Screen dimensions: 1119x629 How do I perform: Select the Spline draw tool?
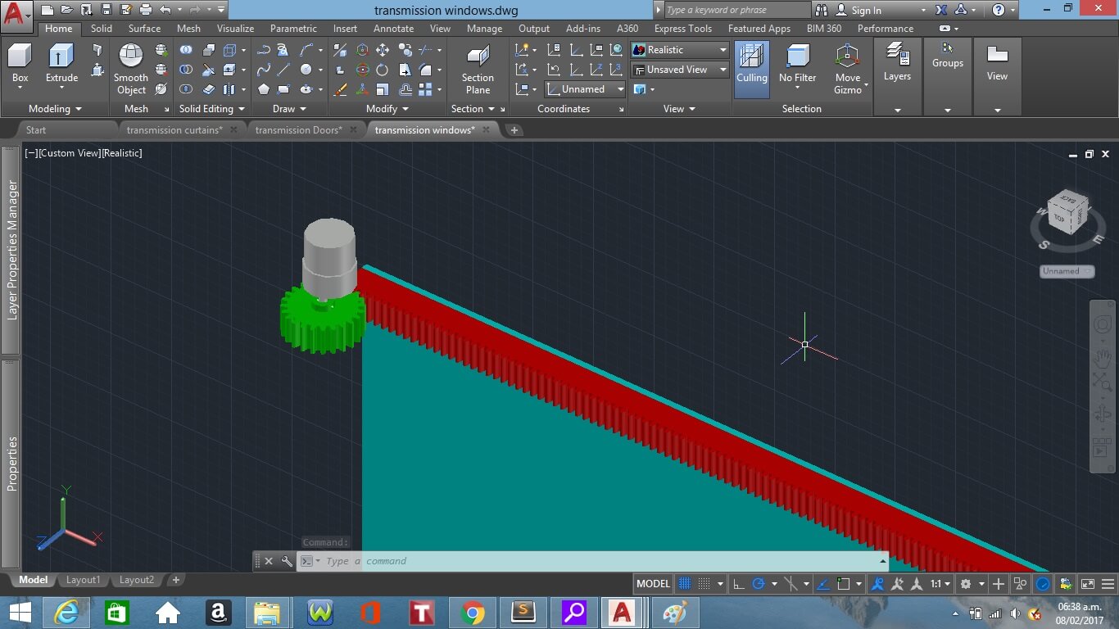263,70
